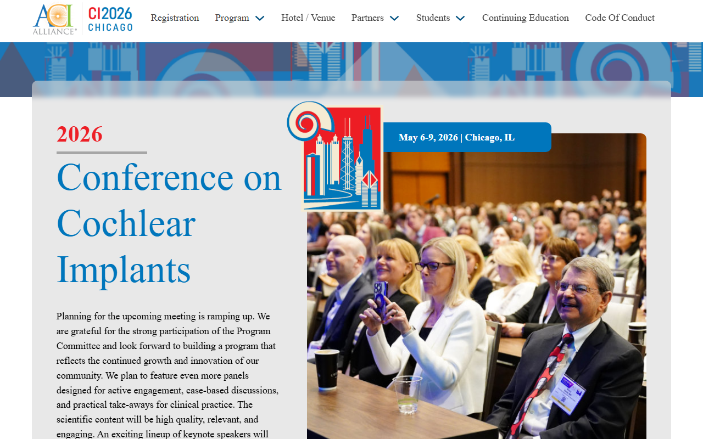
Task: Click the conference audience photo
Action: 477,286
